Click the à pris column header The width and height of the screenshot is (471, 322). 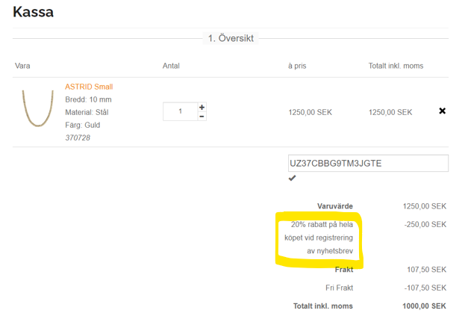pyautogui.click(x=297, y=66)
